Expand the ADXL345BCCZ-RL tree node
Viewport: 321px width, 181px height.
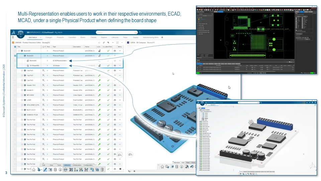click(x=22, y=105)
